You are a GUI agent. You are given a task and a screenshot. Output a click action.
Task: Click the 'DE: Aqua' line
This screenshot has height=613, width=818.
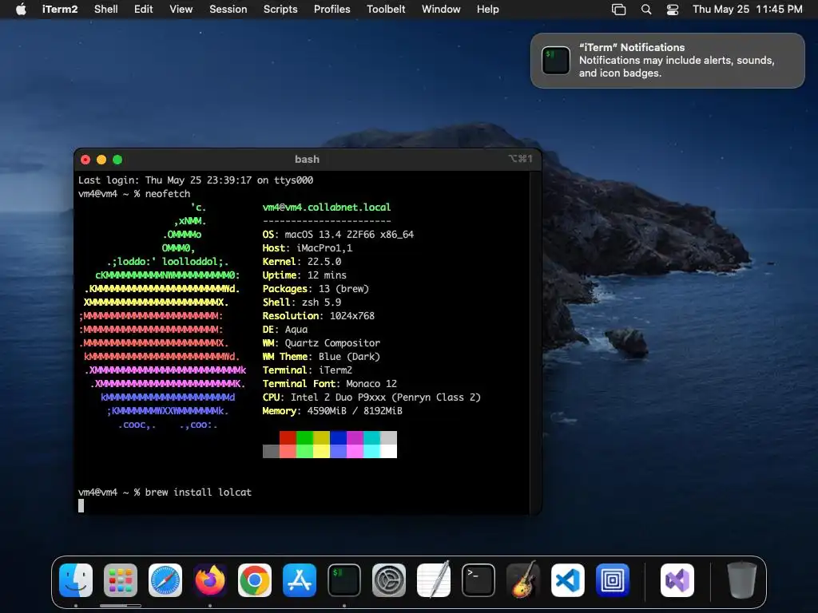click(x=285, y=330)
